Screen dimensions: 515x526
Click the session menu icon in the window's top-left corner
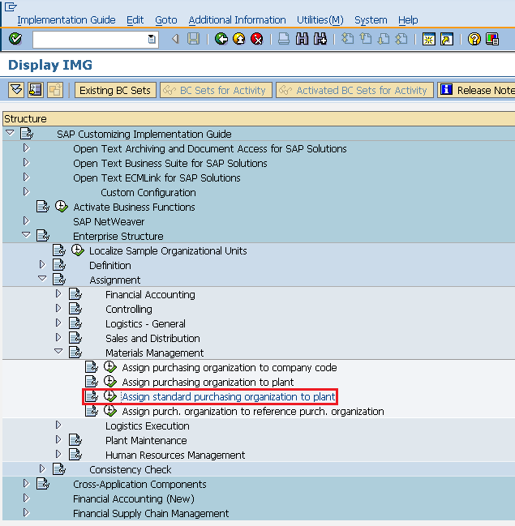[11, 6]
